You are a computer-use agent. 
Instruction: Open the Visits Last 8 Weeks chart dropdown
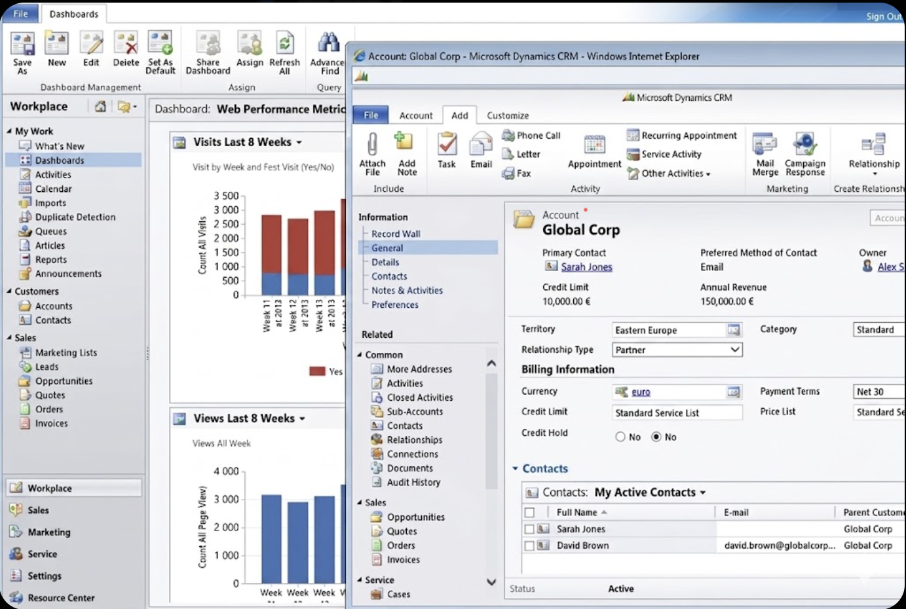point(299,143)
